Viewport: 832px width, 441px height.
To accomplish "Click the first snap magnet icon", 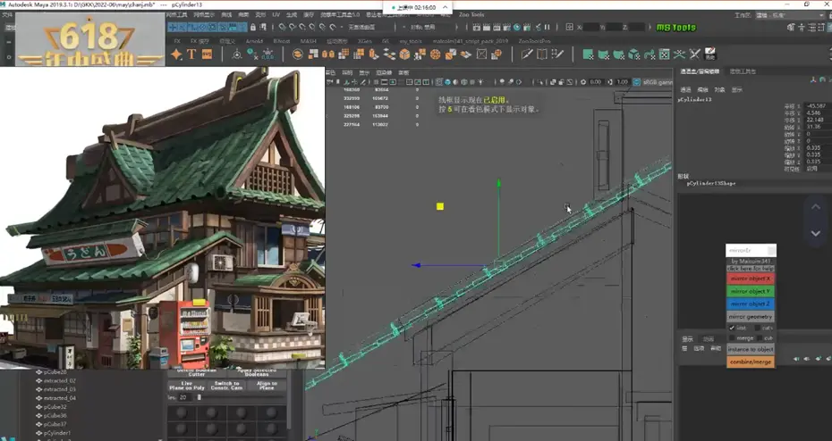I will pos(283,27).
